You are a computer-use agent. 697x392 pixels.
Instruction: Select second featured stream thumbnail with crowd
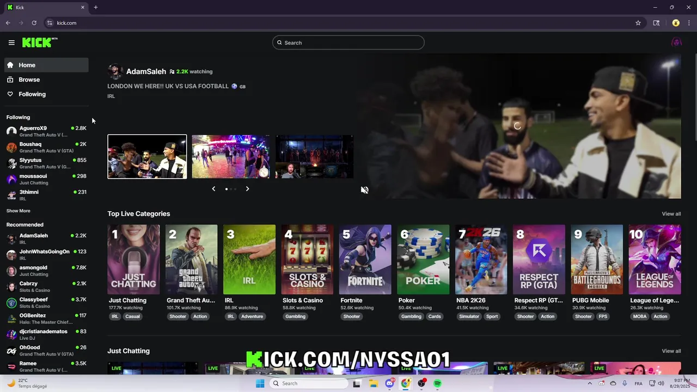231,157
